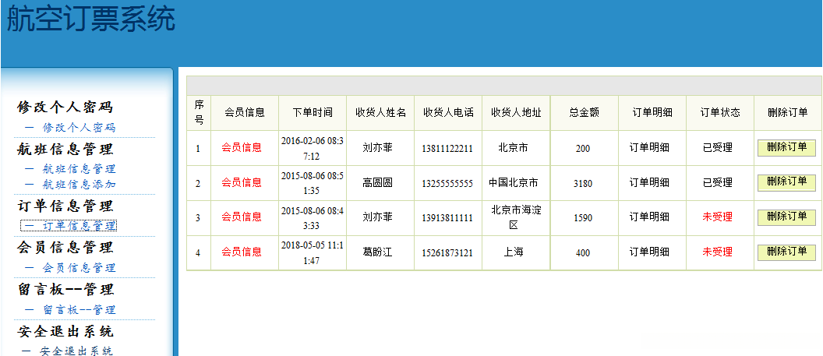Click the amount 400
The height and width of the screenshot is (356, 823).
[583, 253]
